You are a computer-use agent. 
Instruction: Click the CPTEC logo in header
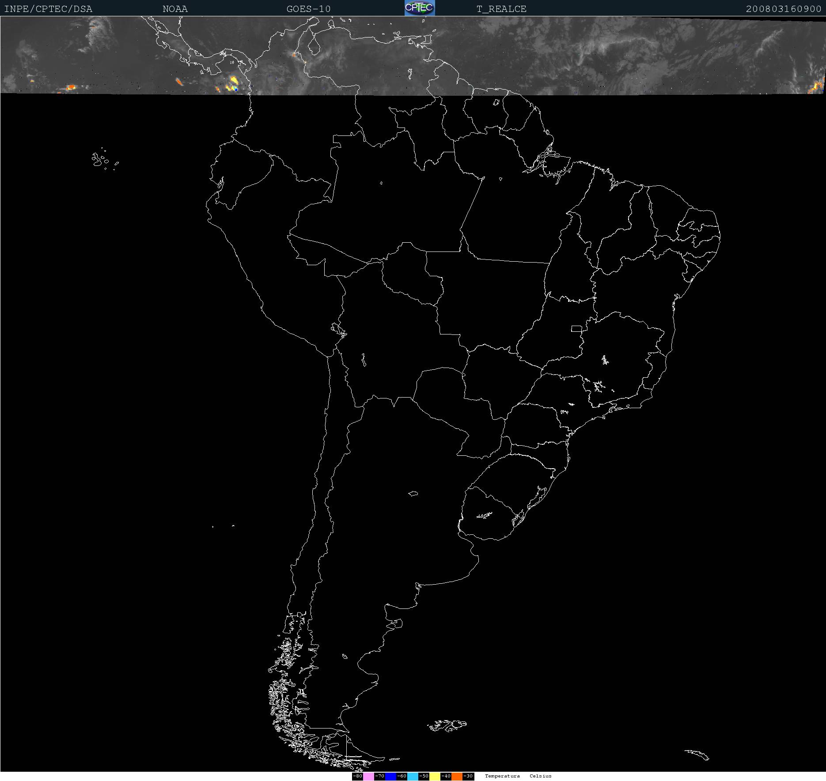pos(419,8)
